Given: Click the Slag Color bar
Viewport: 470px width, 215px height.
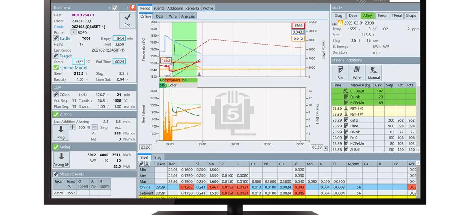Looking at the screenshot, I should [178, 85].
